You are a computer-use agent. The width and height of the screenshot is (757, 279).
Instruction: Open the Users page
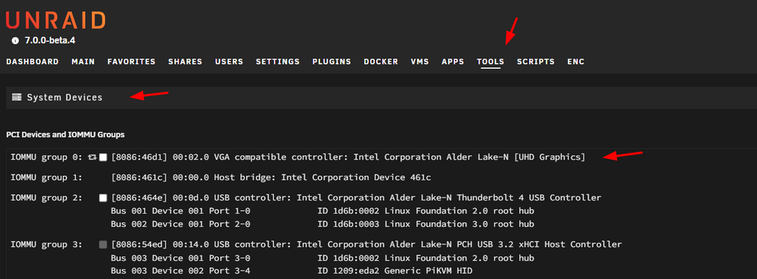(229, 62)
